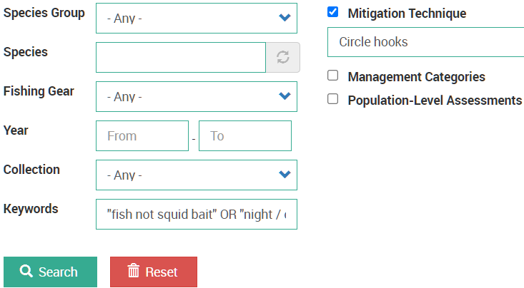
Task: Focus the Species text field
Action: (181, 57)
